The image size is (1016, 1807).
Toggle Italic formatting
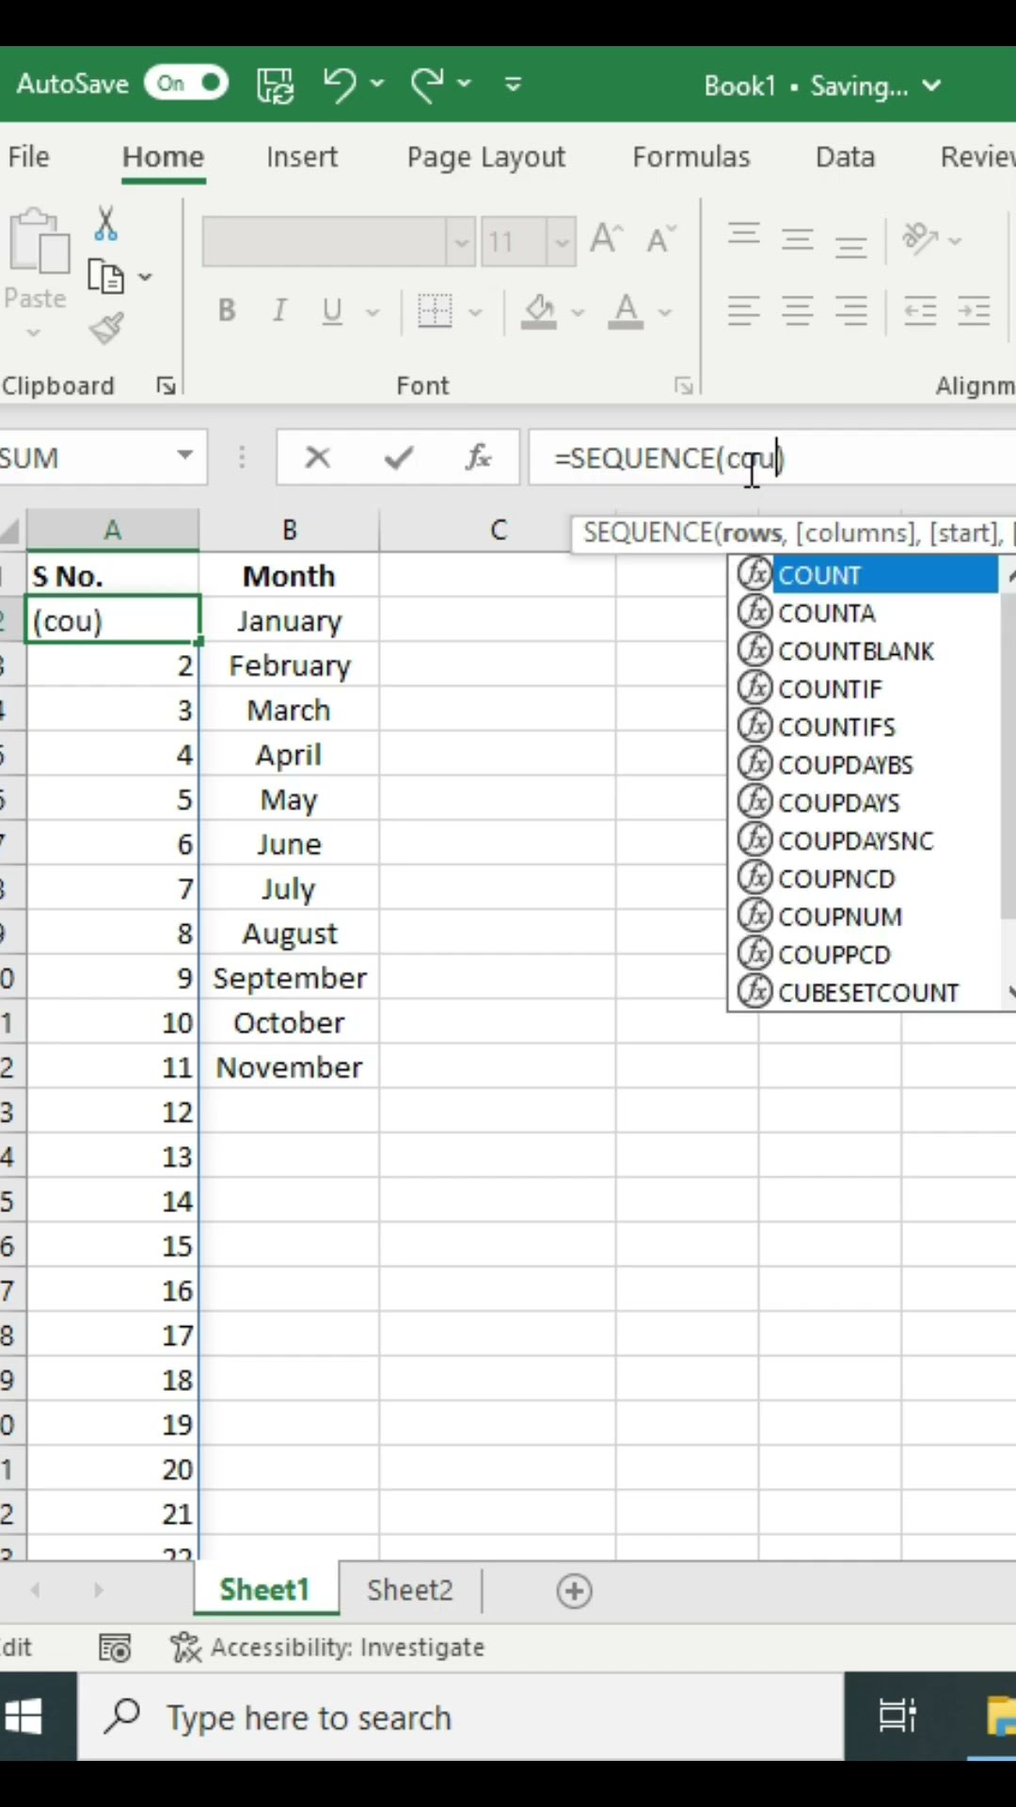[x=279, y=310]
